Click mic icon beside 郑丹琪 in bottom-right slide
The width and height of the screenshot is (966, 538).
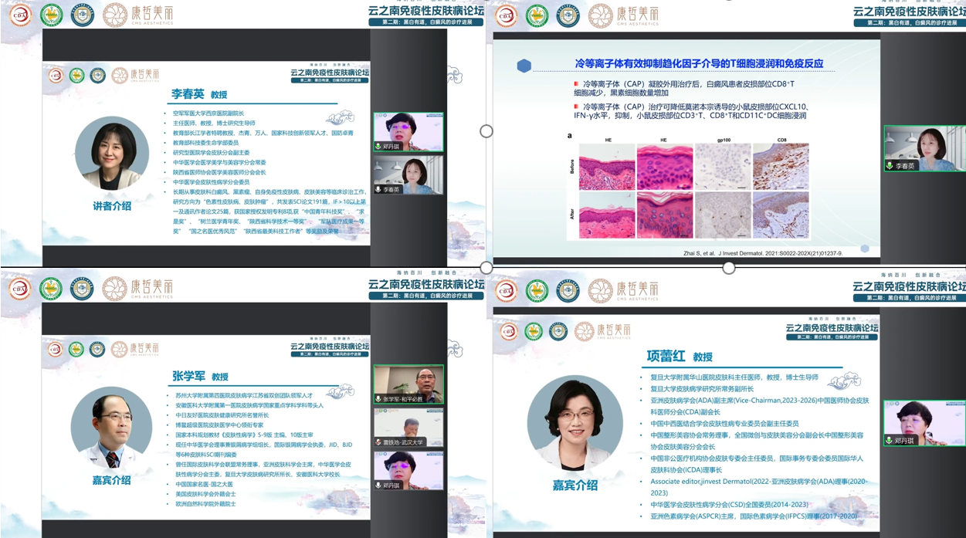click(890, 441)
